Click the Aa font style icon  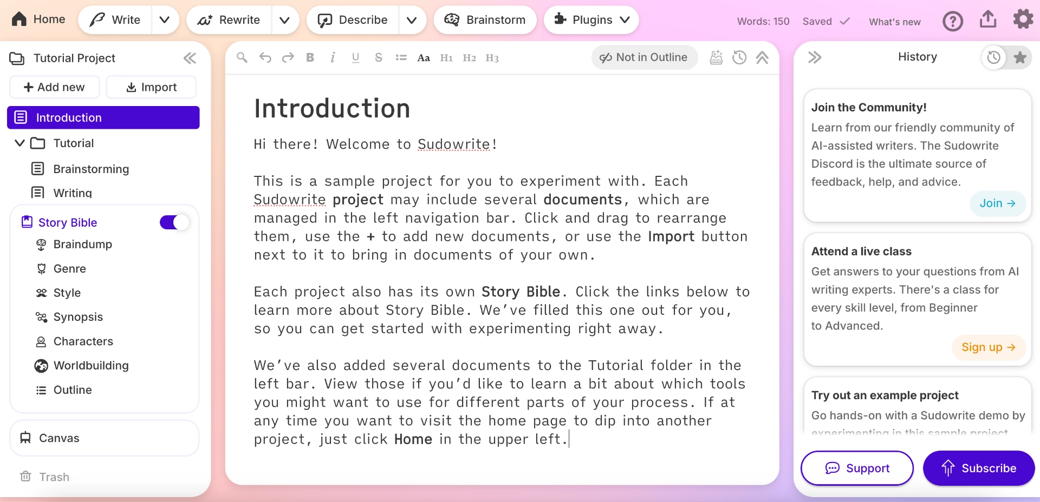click(x=424, y=58)
